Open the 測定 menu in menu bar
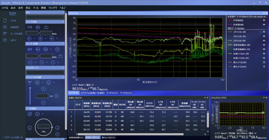The height and width of the screenshot is (140, 269). 28,8
